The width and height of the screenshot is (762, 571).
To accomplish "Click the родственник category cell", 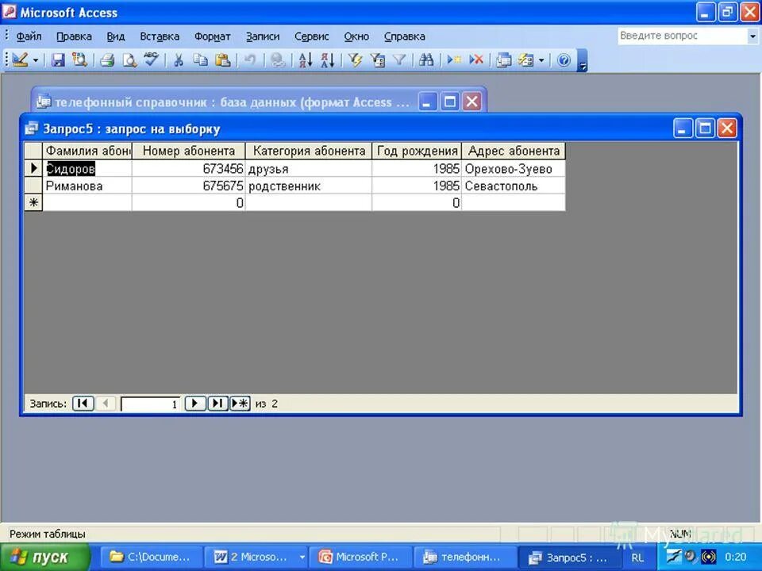I will (x=309, y=186).
